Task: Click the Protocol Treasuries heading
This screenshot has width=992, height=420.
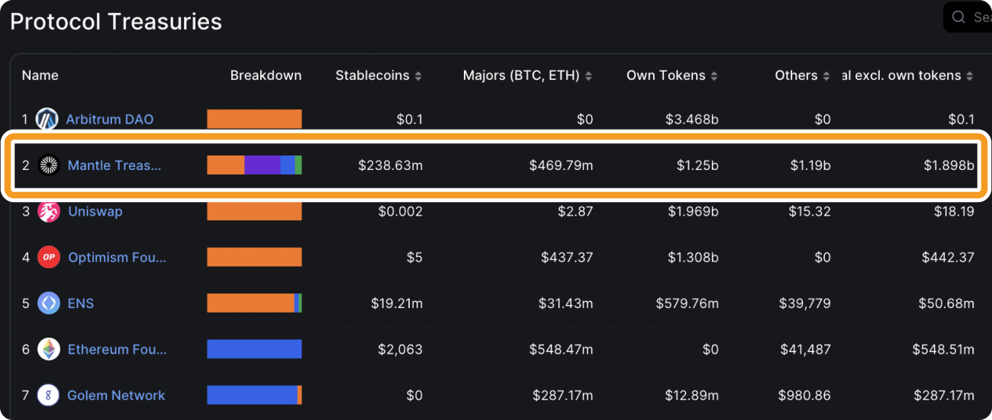Action: (x=116, y=21)
